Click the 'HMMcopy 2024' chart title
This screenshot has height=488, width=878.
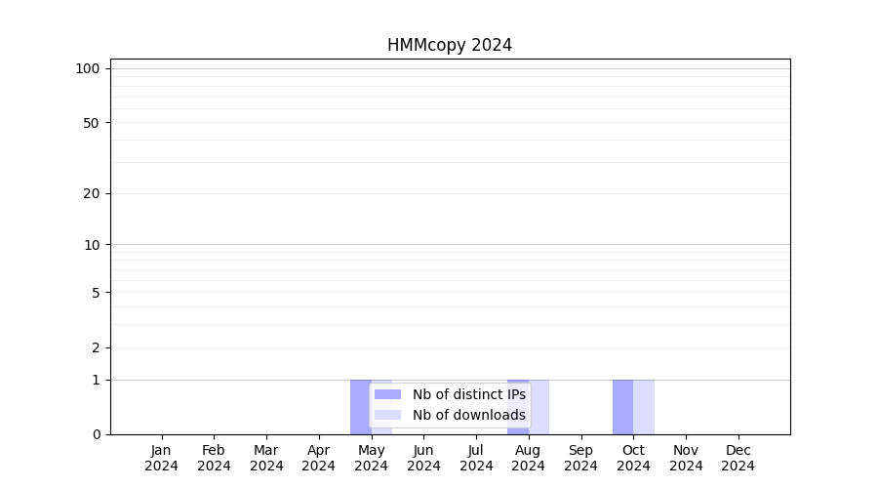click(449, 45)
